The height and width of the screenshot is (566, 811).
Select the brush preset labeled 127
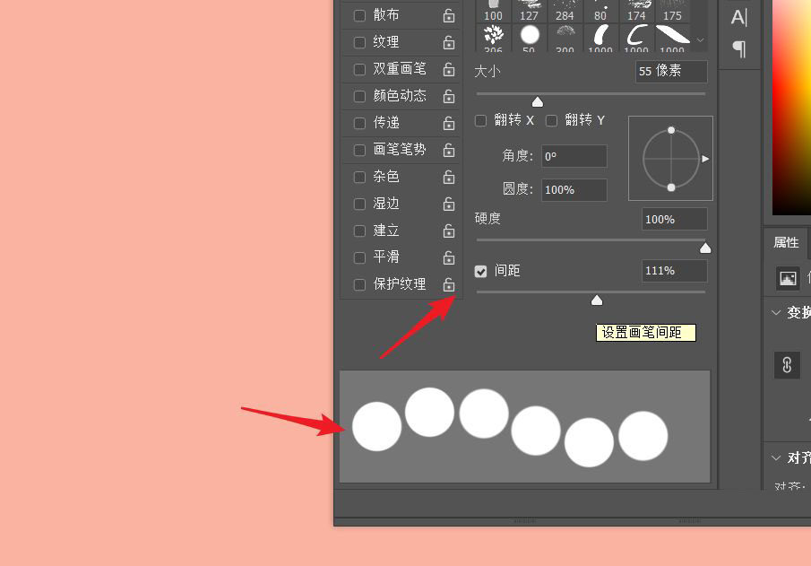tap(529, 11)
